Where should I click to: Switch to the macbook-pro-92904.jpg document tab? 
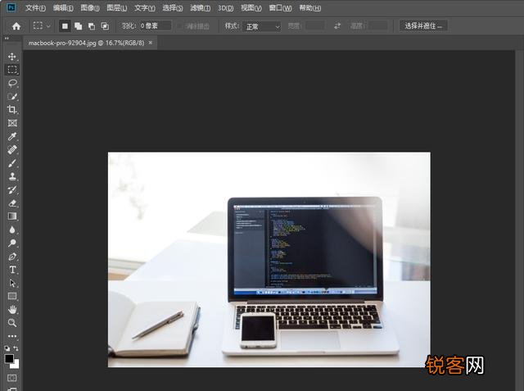84,42
